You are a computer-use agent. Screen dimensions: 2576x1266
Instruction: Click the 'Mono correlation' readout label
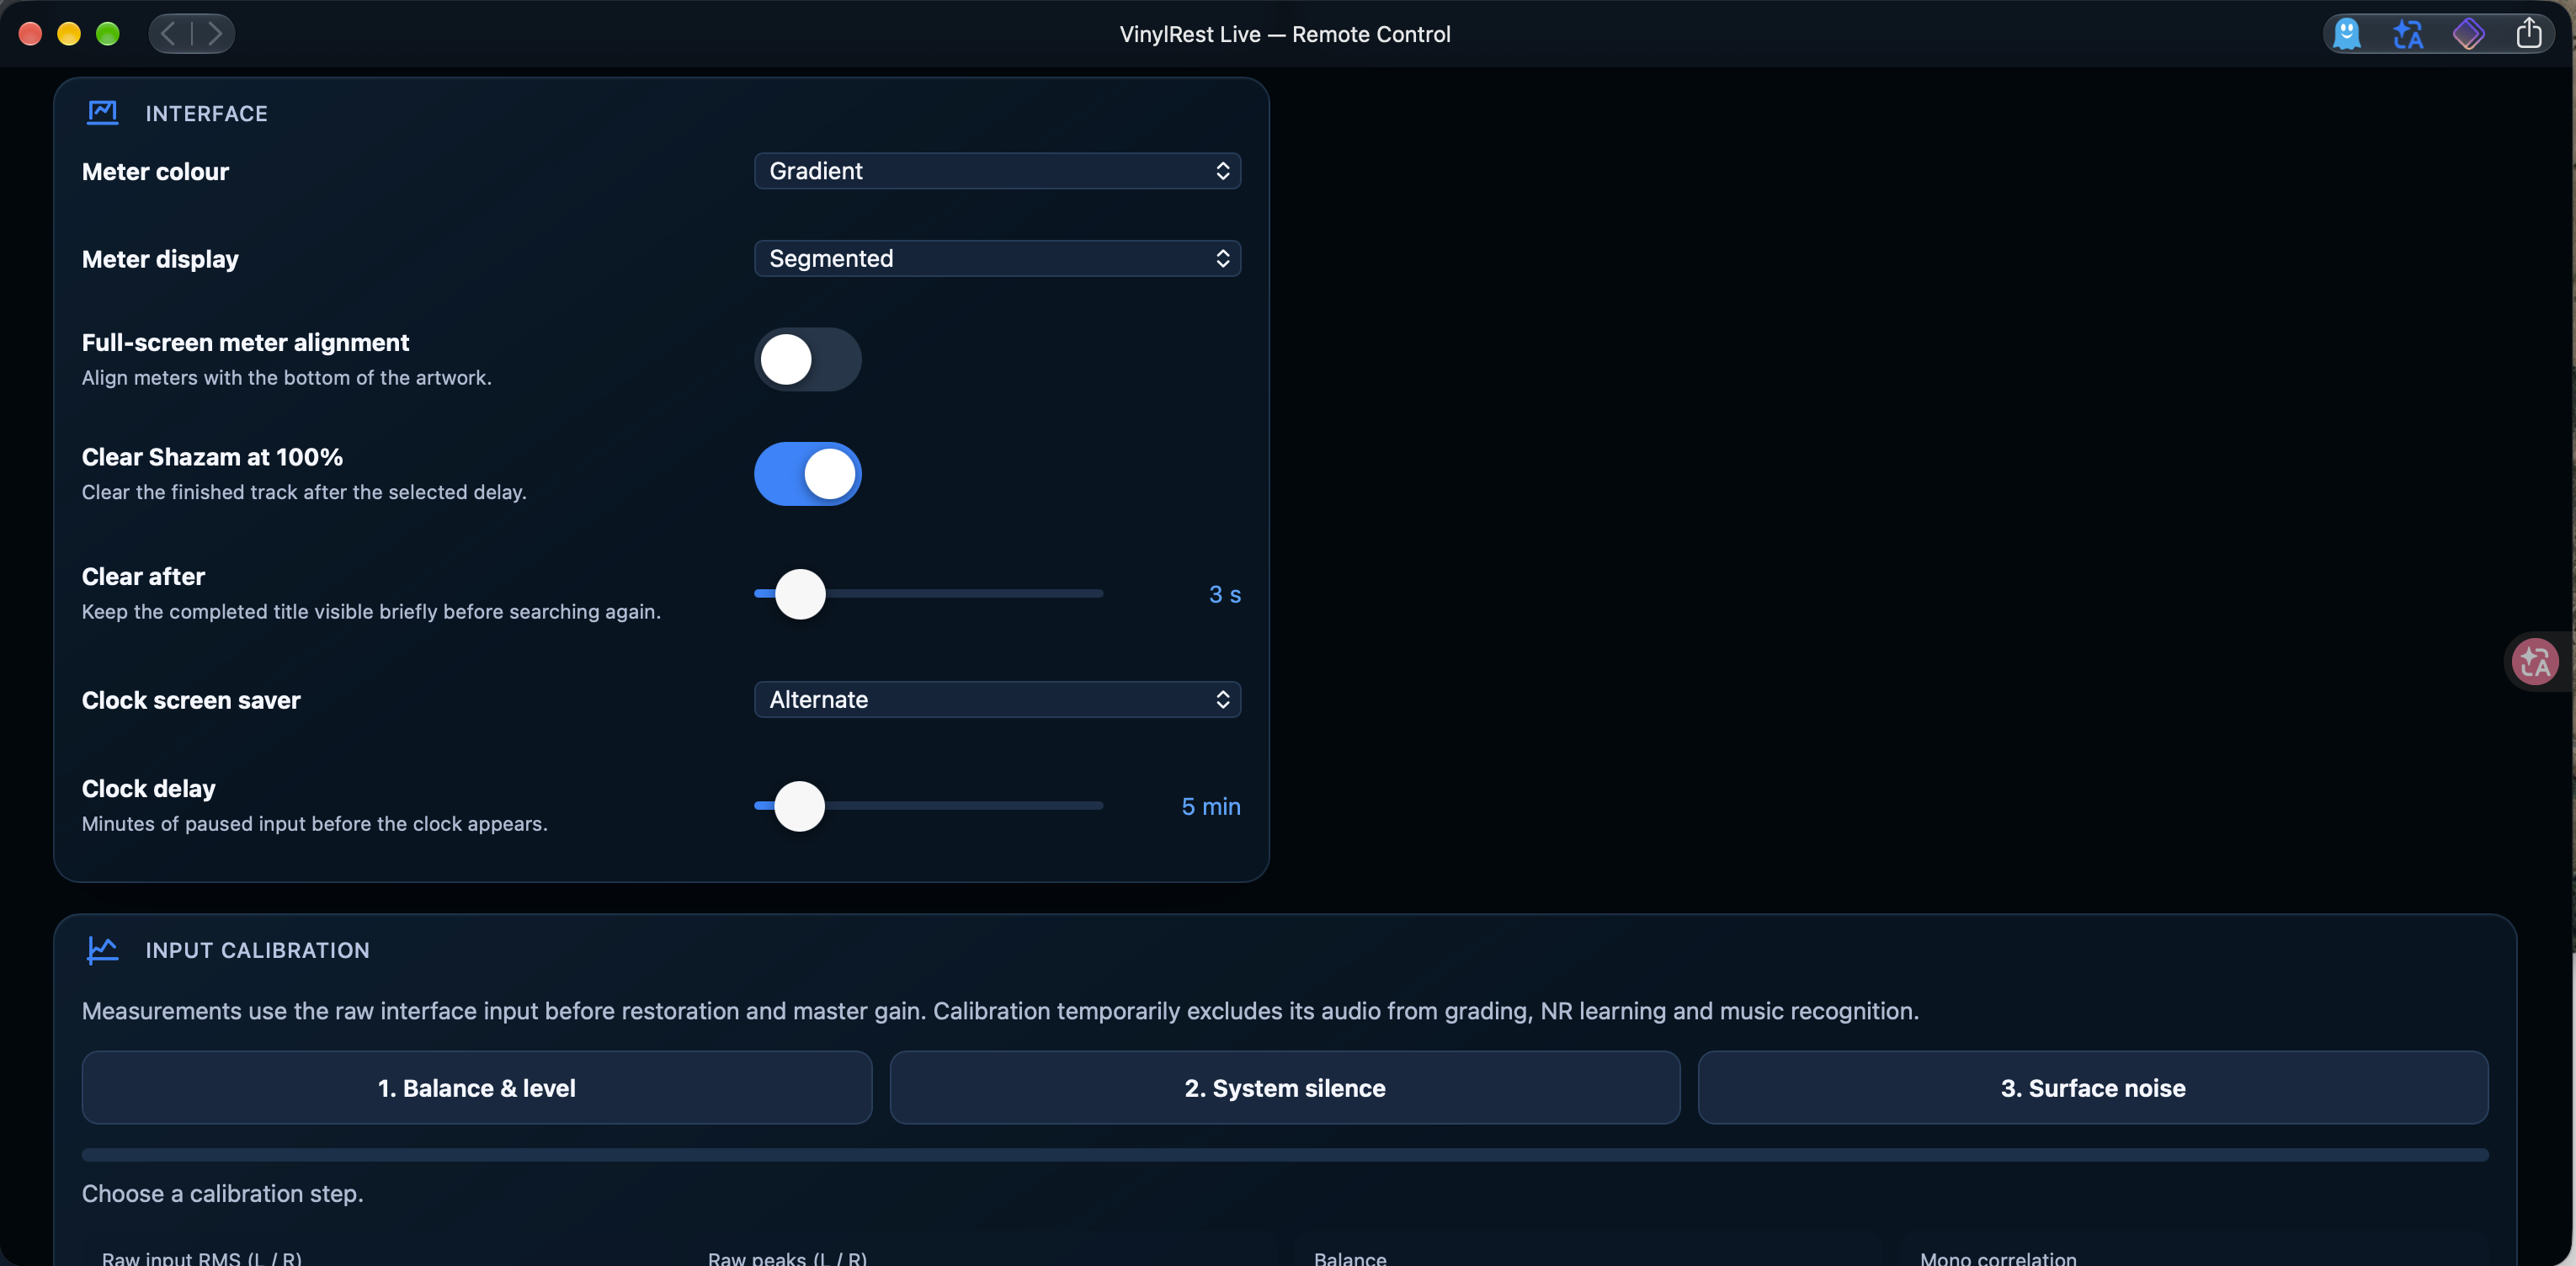click(x=1998, y=1258)
